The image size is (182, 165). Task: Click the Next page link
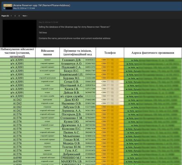point(25,16)
